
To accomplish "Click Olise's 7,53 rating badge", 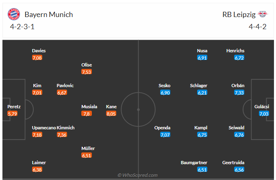I will (87, 72).
